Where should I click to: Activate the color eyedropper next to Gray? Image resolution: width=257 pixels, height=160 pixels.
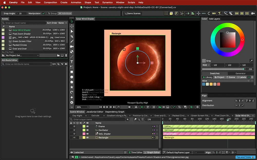(251, 61)
